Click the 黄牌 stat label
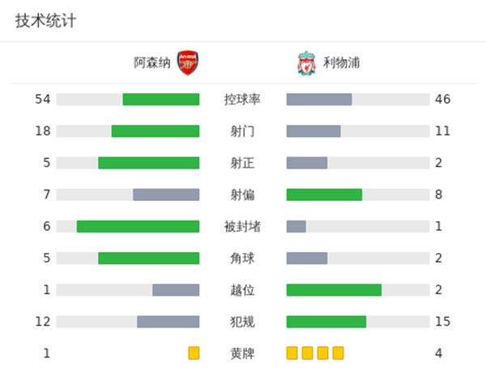The image size is (486, 372). (x=242, y=353)
